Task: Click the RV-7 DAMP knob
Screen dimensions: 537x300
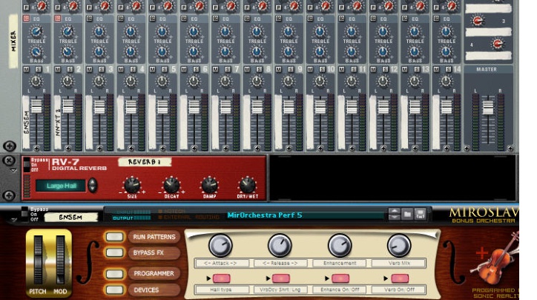Action: [209, 185]
